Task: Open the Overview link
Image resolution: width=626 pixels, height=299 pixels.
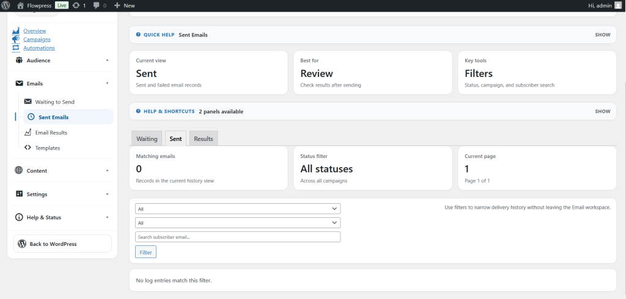Action: point(34,31)
